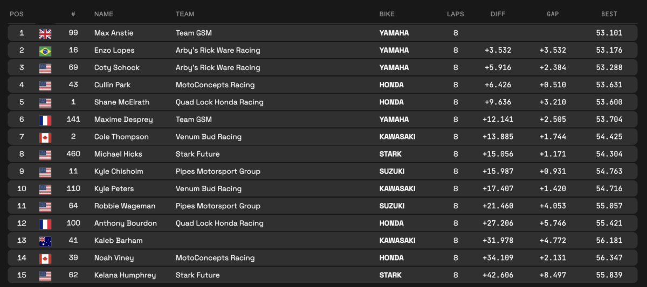Click the GAP column header
This screenshot has height=287, width=647.
[x=553, y=14]
